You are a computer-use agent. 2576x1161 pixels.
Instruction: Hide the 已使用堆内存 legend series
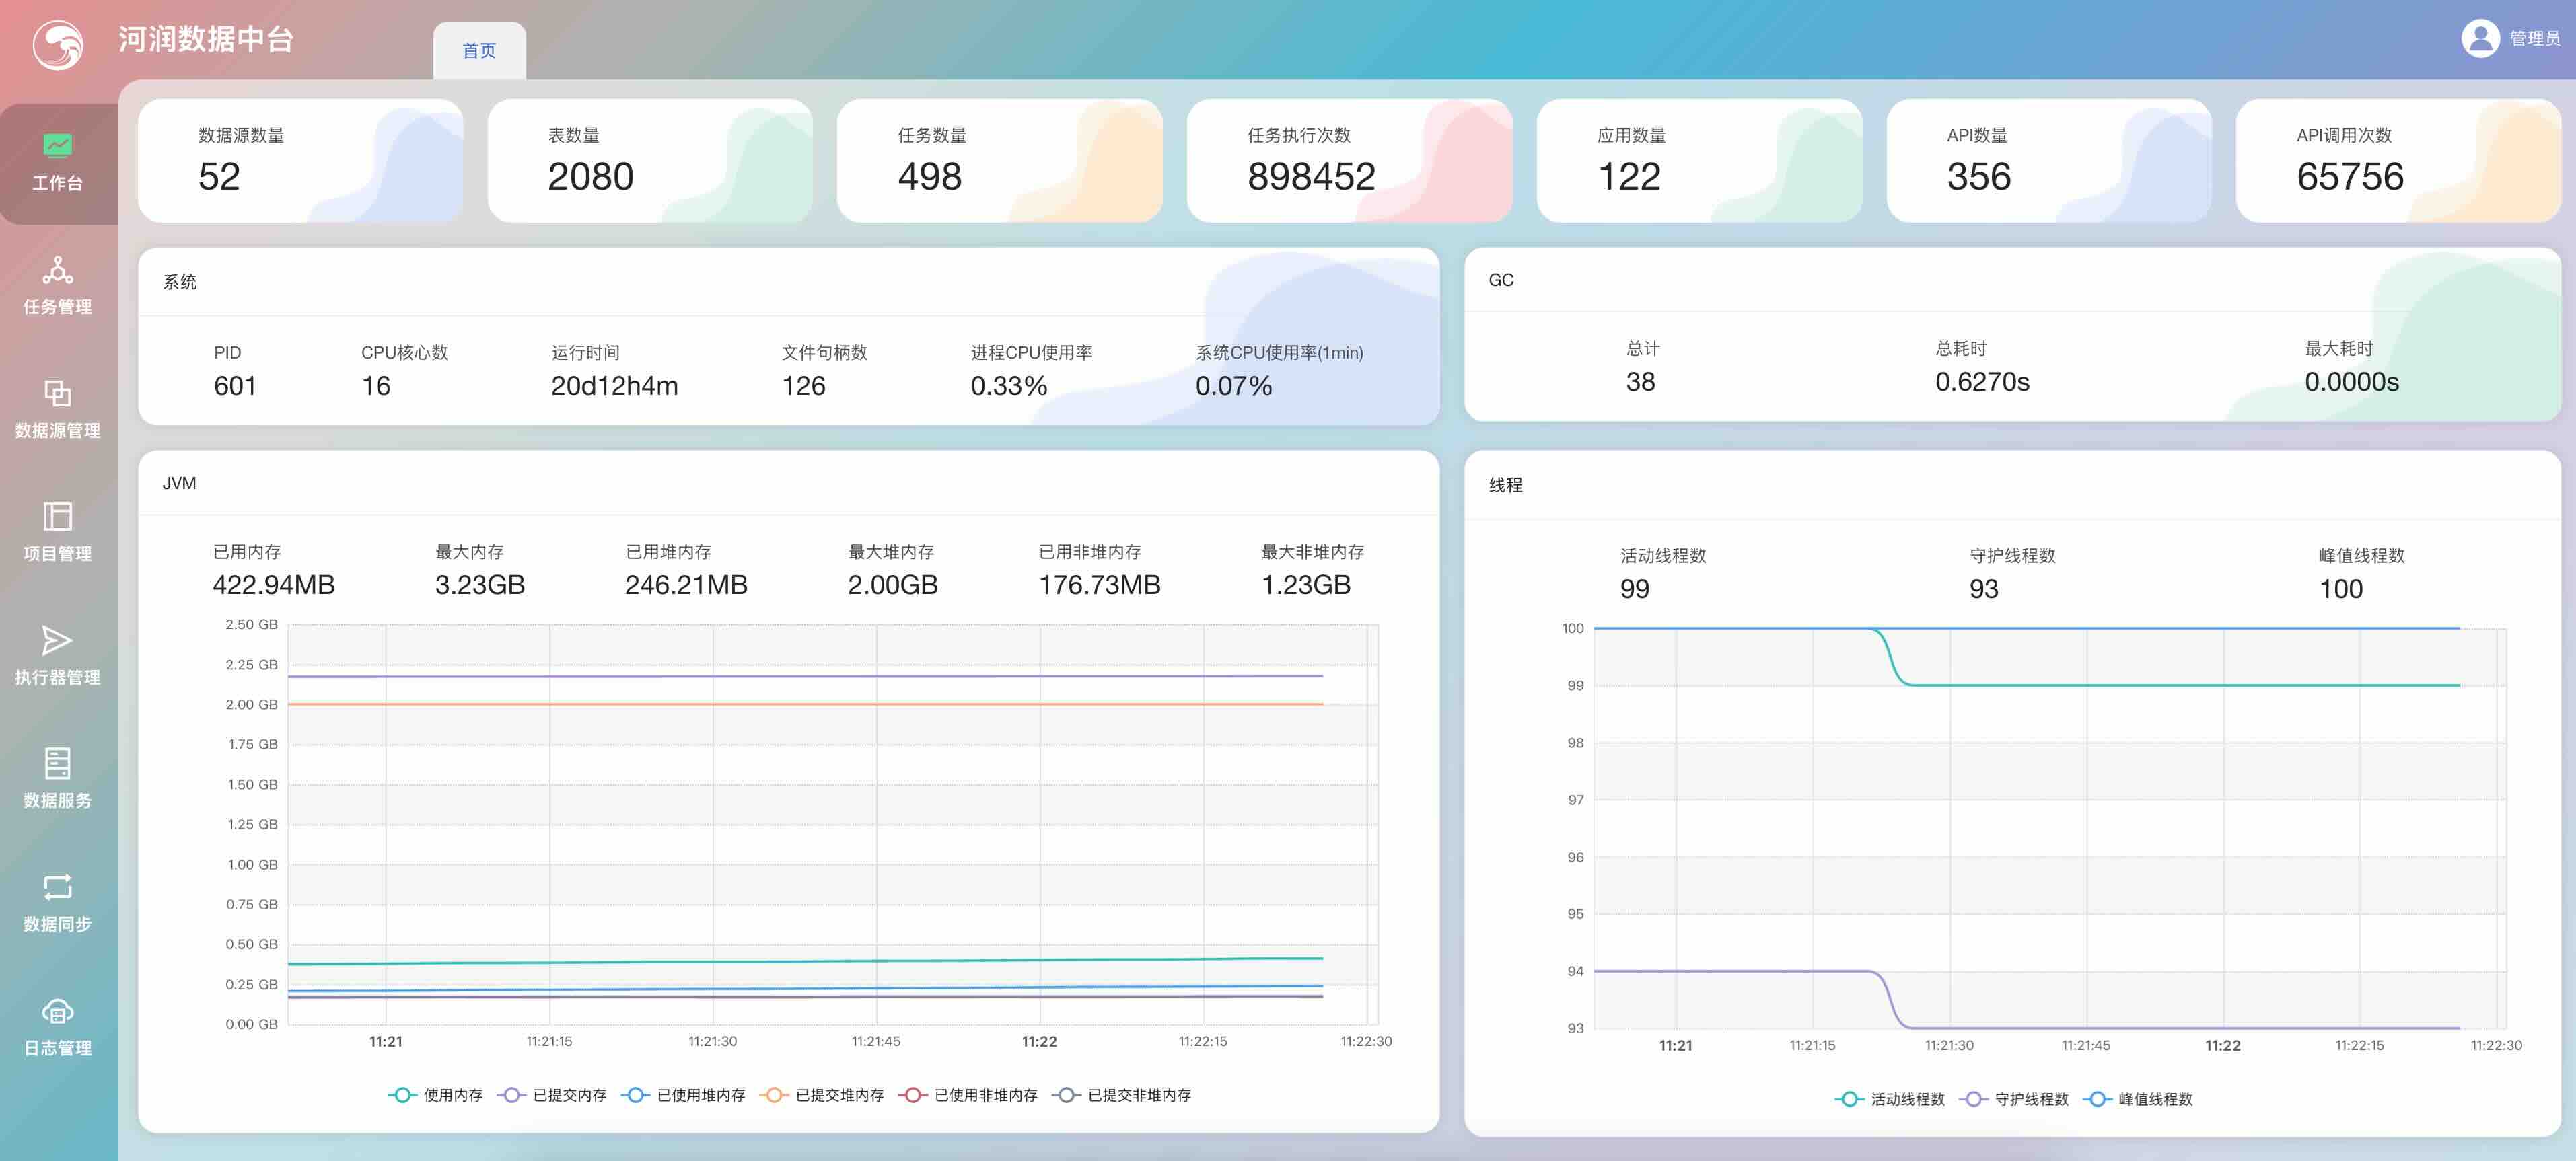(683, 1095)
